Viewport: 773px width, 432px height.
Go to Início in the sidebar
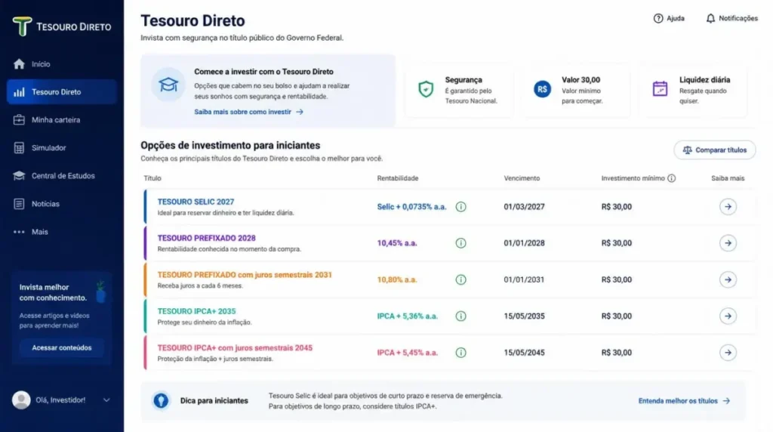(x=62, y=64)
